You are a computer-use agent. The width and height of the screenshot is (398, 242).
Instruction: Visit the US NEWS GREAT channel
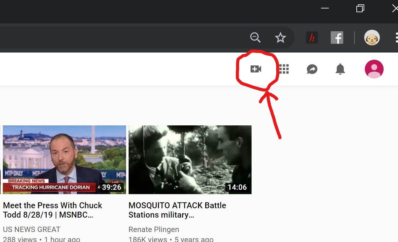point(31,229)
